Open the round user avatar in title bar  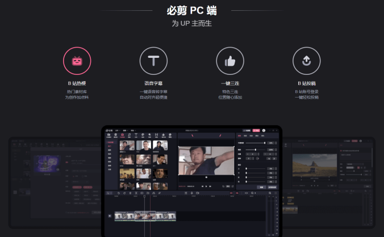264,130
